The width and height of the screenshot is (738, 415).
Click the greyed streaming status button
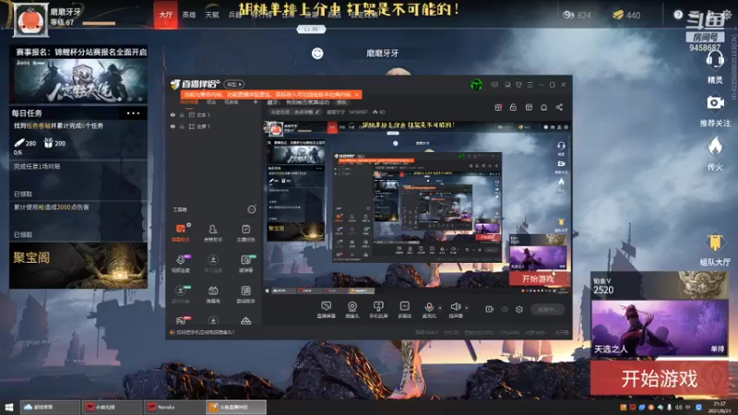[547, 309]
